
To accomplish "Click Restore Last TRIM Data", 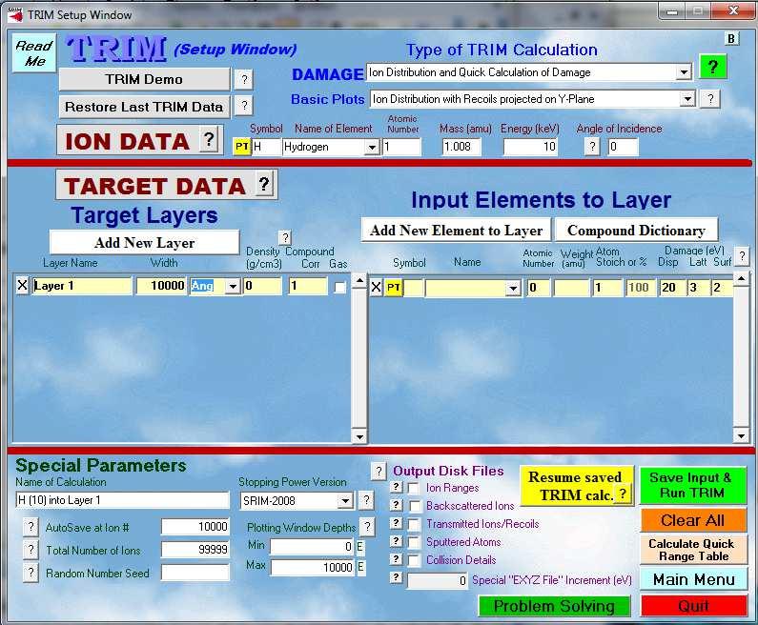I will coord(144,107).
